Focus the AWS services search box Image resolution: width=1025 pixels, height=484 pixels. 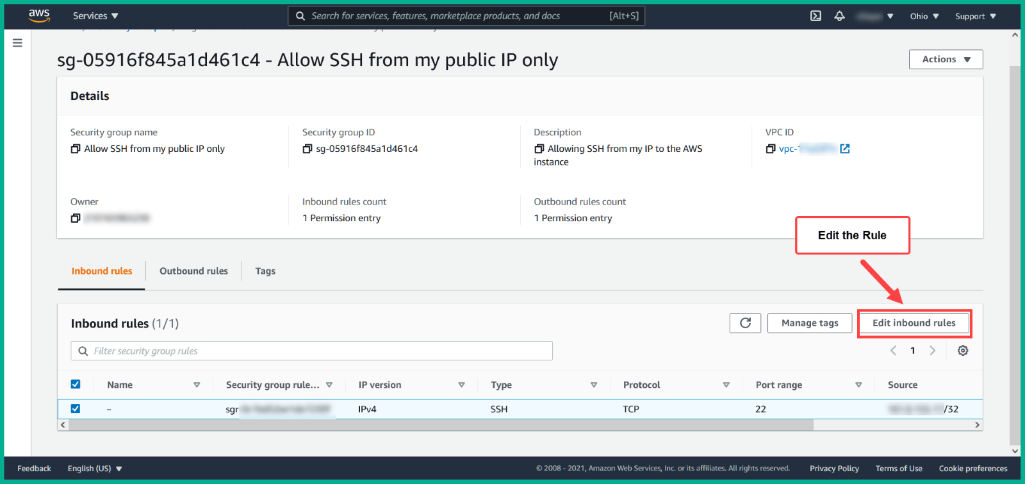[x=466, y=16]
